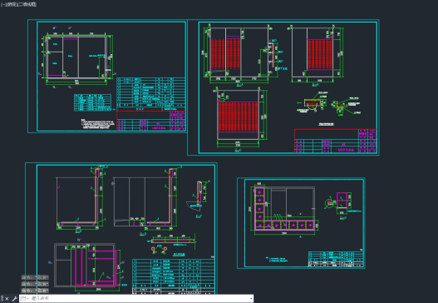Open command line customize wrench menu
The width and height of the screenshot is (438, 303).
coord(15,299)
